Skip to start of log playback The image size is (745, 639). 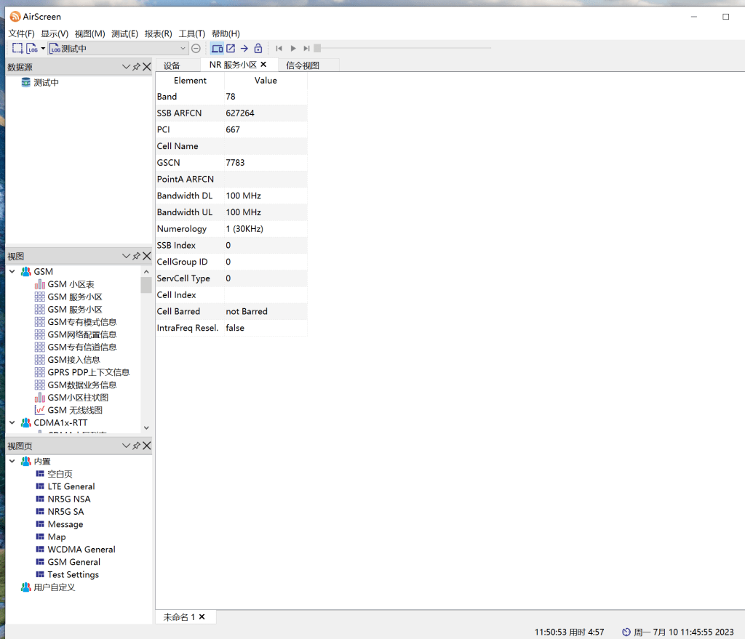click(279, 49)
